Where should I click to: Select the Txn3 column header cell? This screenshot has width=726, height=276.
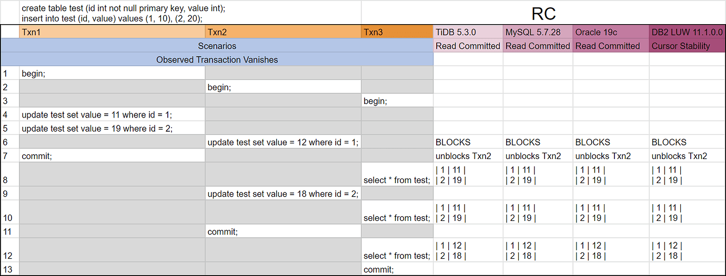coord(397,32)
